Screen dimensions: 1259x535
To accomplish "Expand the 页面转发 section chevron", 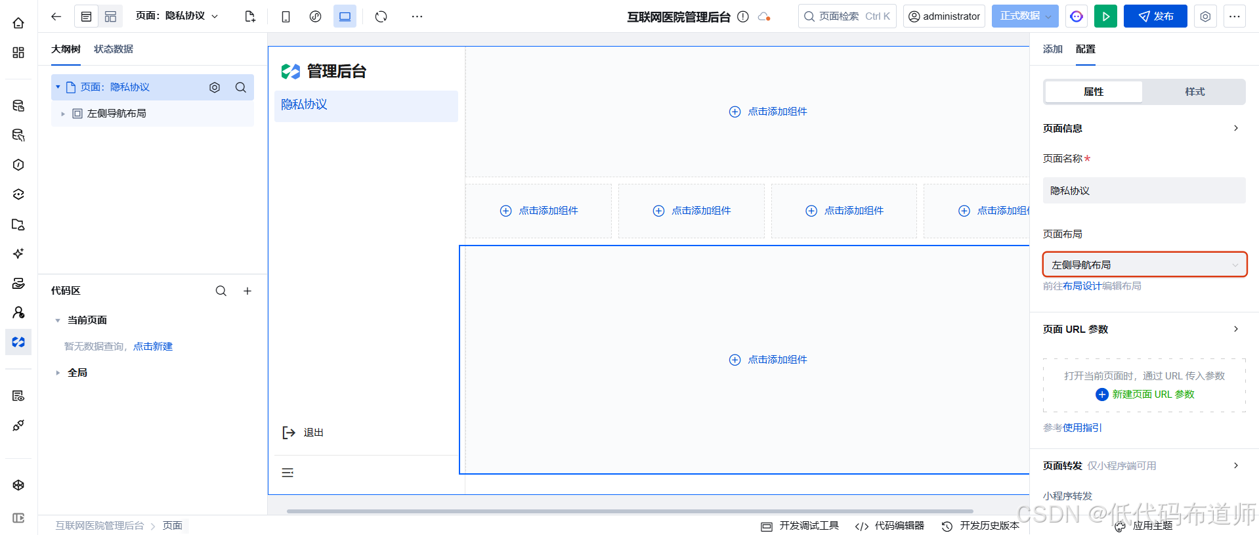I will pyautogui.click(x=1236, y=465).
